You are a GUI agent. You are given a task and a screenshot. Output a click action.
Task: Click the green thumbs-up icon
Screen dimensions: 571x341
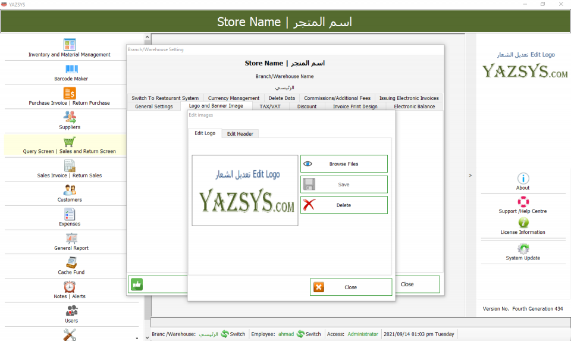pyautogui.click(x=137, y=284)
